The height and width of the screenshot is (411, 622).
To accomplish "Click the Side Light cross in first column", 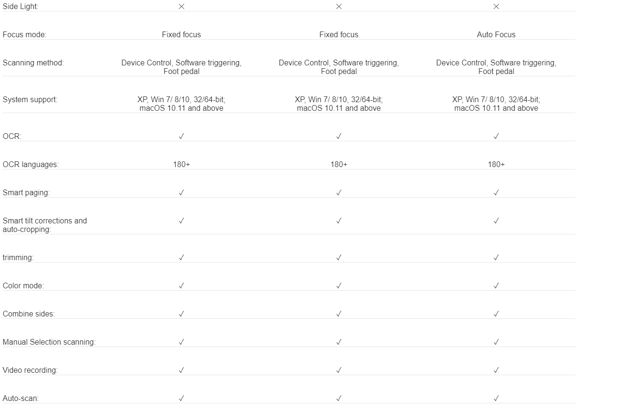I will [181, 6].
